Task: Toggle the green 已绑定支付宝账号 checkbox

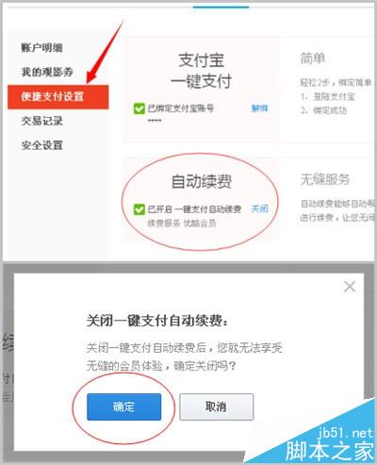Action: (x=139, y=108)
